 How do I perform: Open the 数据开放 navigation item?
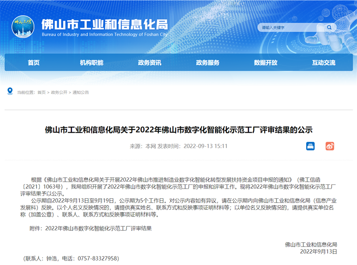(x=266, y=63)
